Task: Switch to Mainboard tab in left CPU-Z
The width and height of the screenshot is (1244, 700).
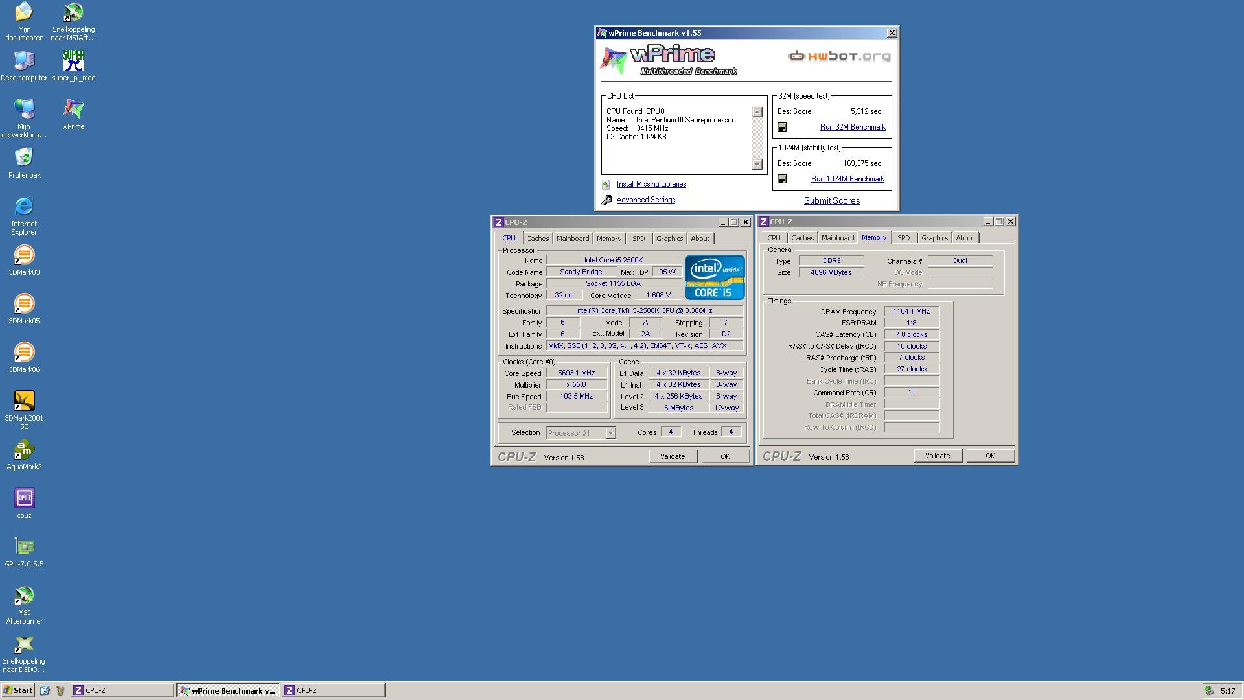Action: [573, 239]
